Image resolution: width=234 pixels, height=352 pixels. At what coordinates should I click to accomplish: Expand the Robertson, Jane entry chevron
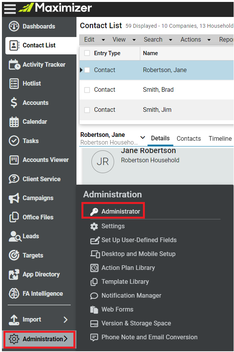[x=143, y=137]
